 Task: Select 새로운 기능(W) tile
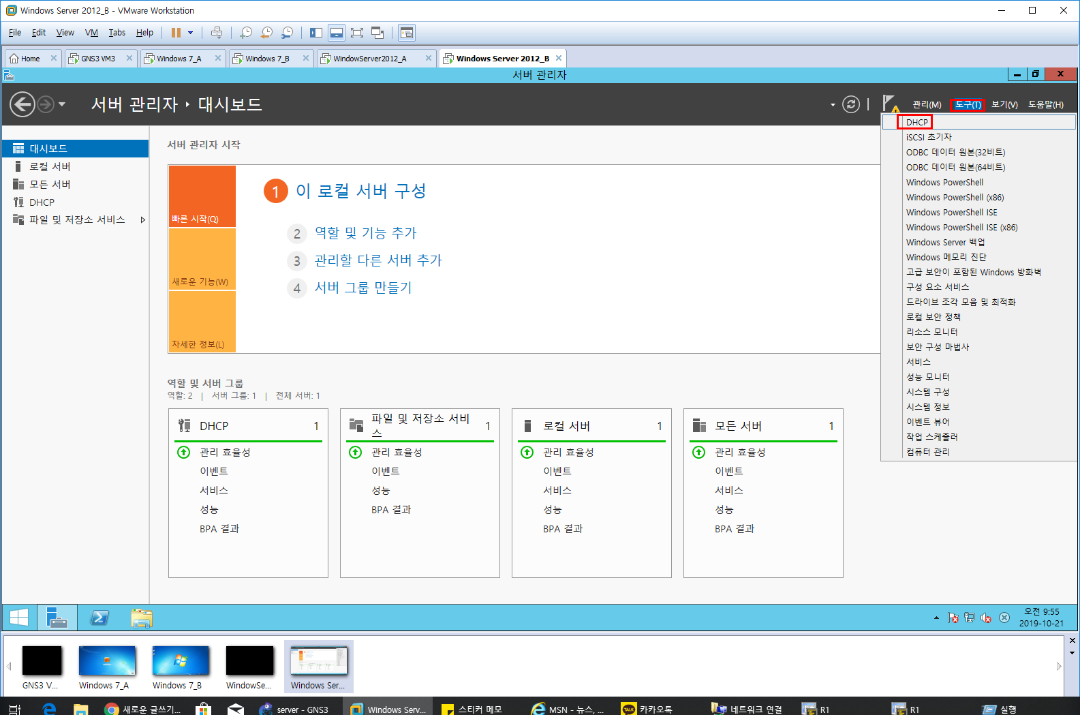click(202, 259)
